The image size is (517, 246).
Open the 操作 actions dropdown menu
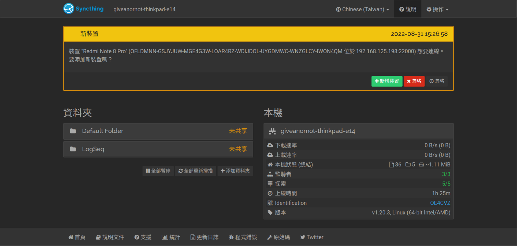coord(438,9)
